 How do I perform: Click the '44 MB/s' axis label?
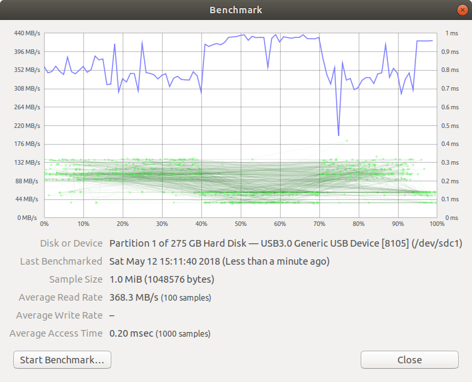pos(27,199)
